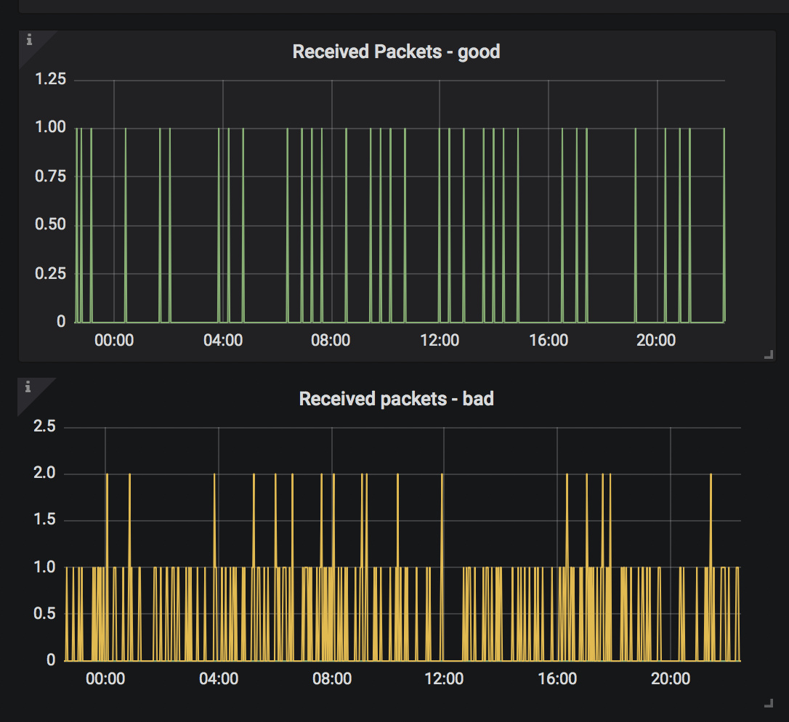Click the 0.50 y-axis label in good panel
The height and width of the screenshot is (722, 789).
pos(51,224)
